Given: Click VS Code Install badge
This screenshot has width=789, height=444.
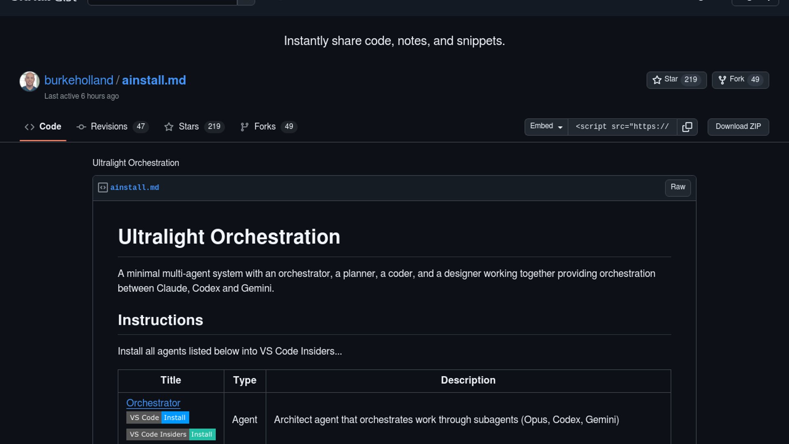Looking at the screenshot, I should [x=157, y=417].
